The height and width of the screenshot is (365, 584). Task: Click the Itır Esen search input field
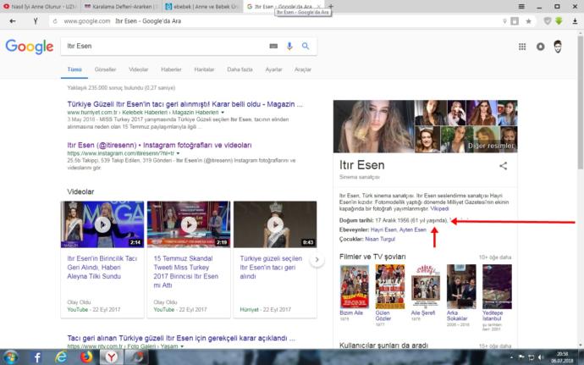point(164,46)
